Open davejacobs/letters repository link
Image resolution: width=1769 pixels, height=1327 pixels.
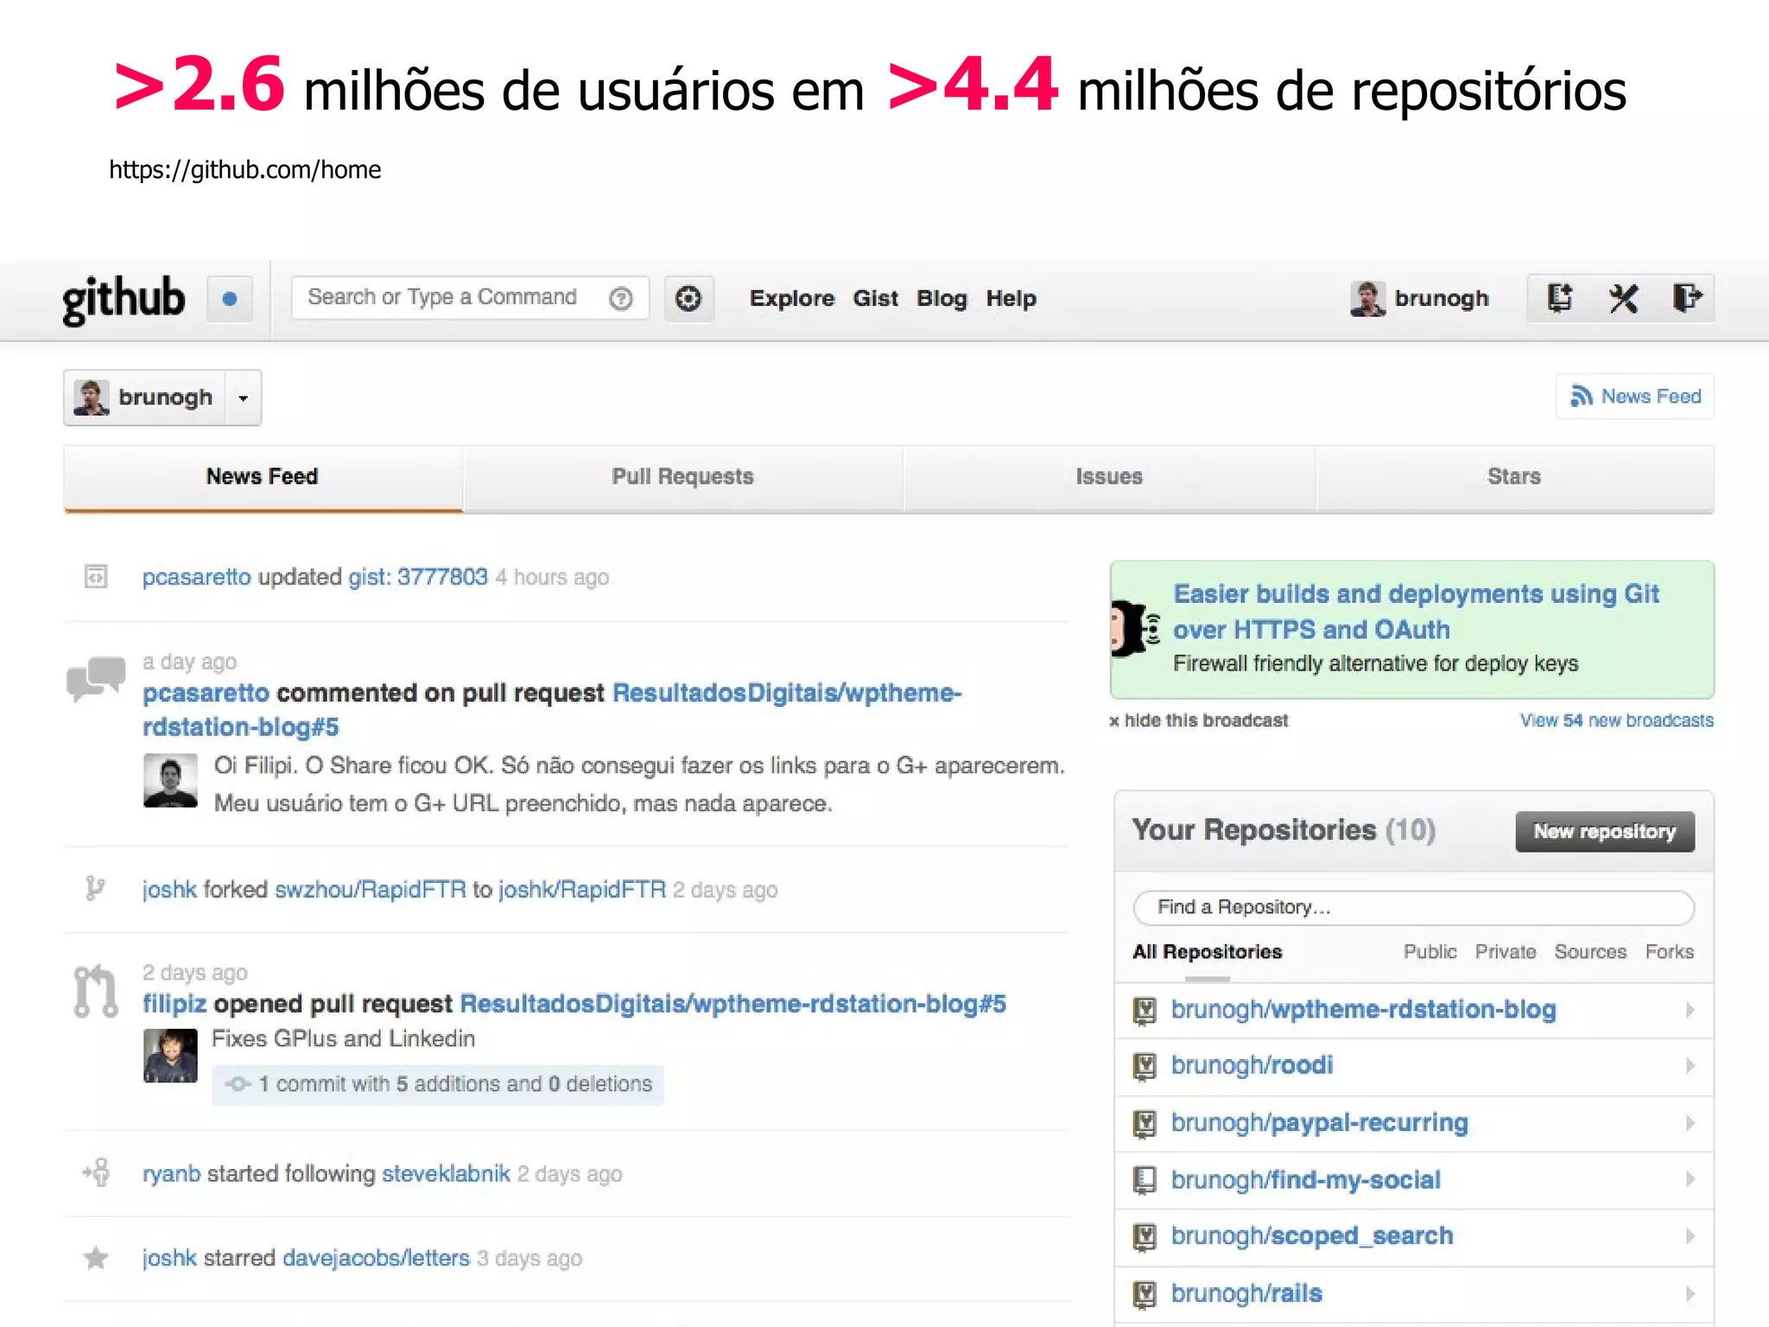pyautogui.click(x=377, y=1258)
